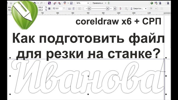Image resolution: width=178 pixels, height=100 pixels.
Task: Click the left-middle selection handle
Action: click(10, 76)
